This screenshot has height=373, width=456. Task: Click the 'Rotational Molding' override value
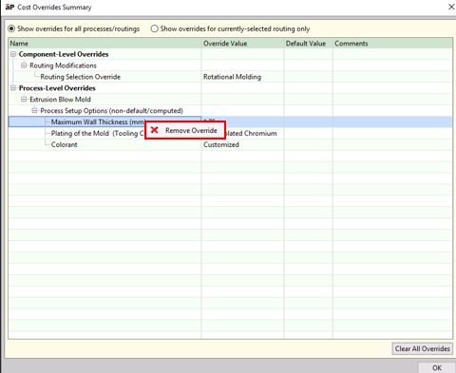pos(232,77)
